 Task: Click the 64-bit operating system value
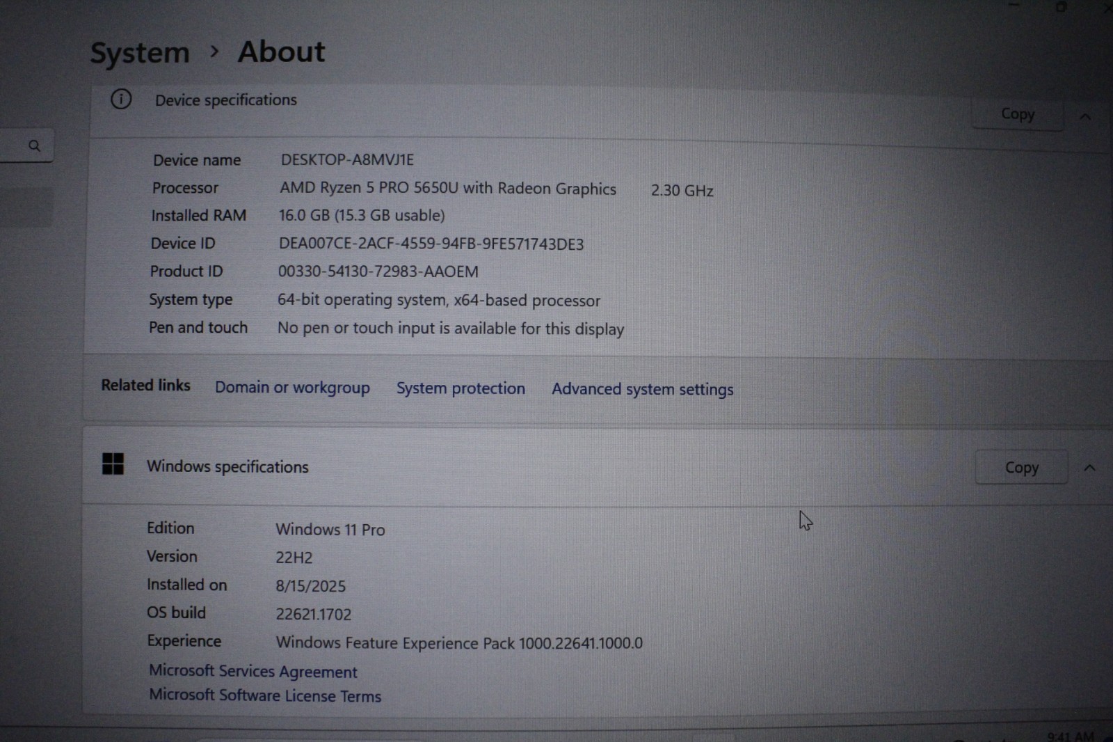439,300
